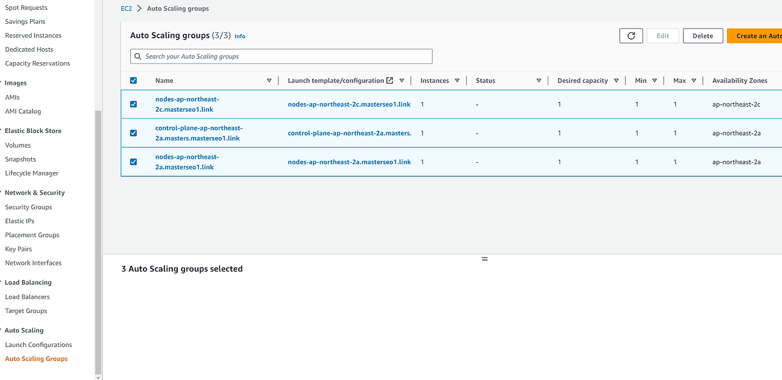Screen dimensions: 782x380
Task: Click the Max column sort arrow
Action: point(694,81)
